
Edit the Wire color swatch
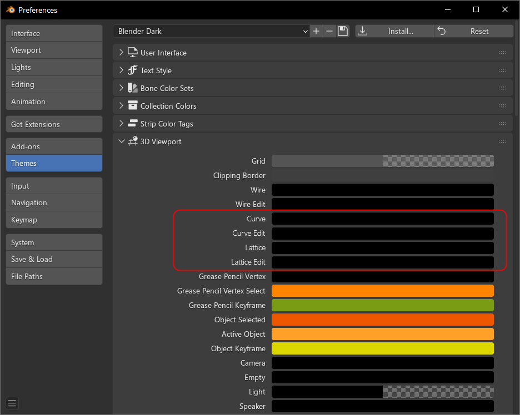click(383, 190)
